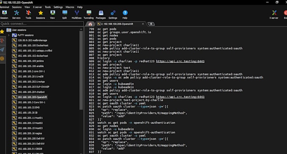Open the Session toolbar button
Image resolution: width=287 pixels, height=154 pixels.
[x=4, y=14]
